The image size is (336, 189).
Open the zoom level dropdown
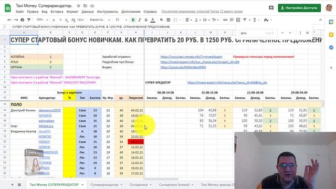[x=42, y=20]
